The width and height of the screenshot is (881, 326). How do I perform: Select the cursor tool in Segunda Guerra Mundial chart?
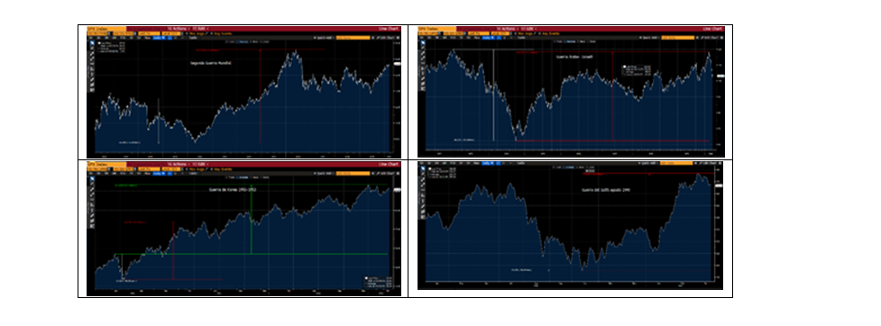click(x=92, y=42)
